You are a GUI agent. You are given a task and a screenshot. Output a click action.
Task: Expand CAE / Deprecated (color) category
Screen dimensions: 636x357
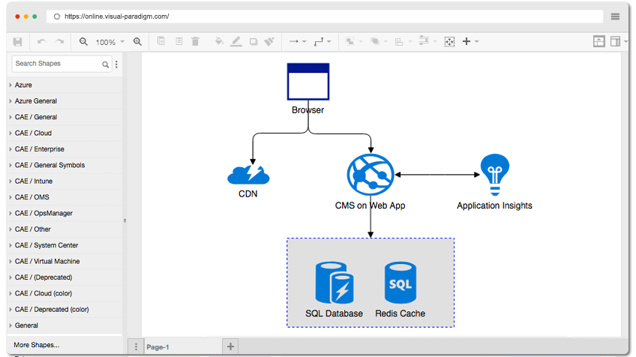click(x=65, y=310)
